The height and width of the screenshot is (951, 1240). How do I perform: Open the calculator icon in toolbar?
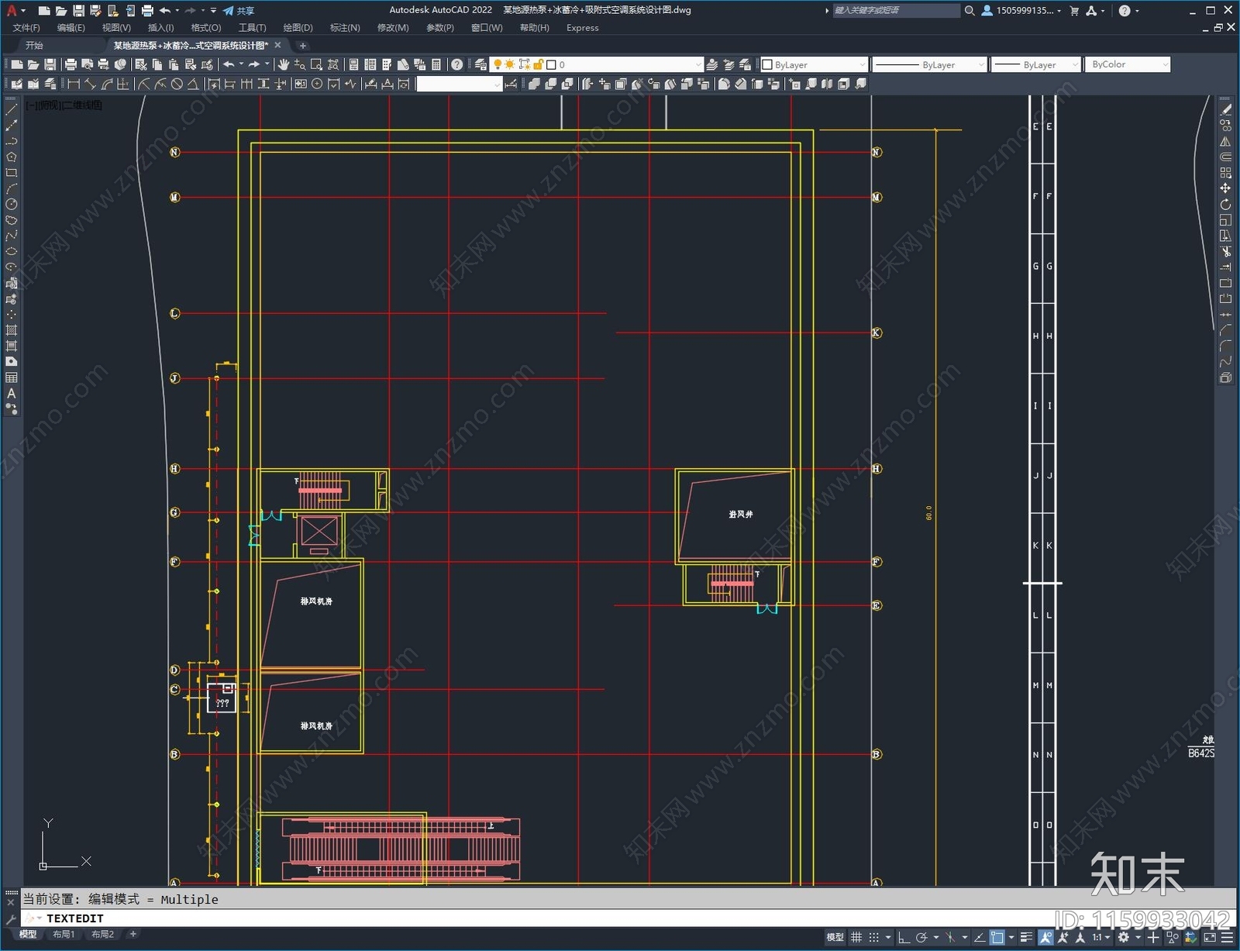click(x=436, y=64)
